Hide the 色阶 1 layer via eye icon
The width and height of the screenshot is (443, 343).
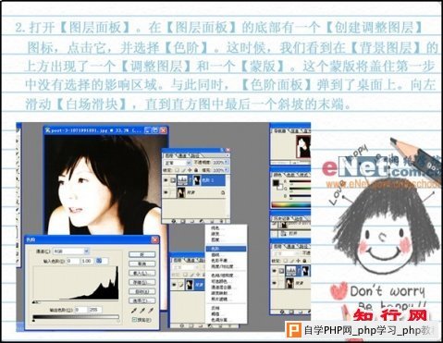coord(166,180)
